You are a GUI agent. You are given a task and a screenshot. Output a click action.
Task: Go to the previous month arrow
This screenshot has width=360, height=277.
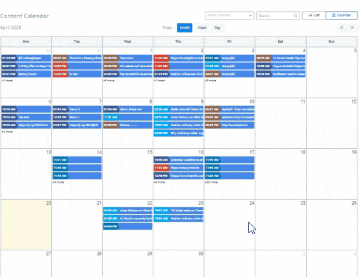(x=342, y=27)
